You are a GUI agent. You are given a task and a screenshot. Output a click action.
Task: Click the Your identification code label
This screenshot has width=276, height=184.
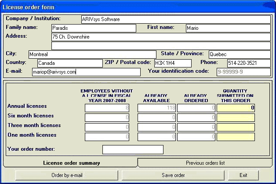pyautogui.click(x=178, y=71)
